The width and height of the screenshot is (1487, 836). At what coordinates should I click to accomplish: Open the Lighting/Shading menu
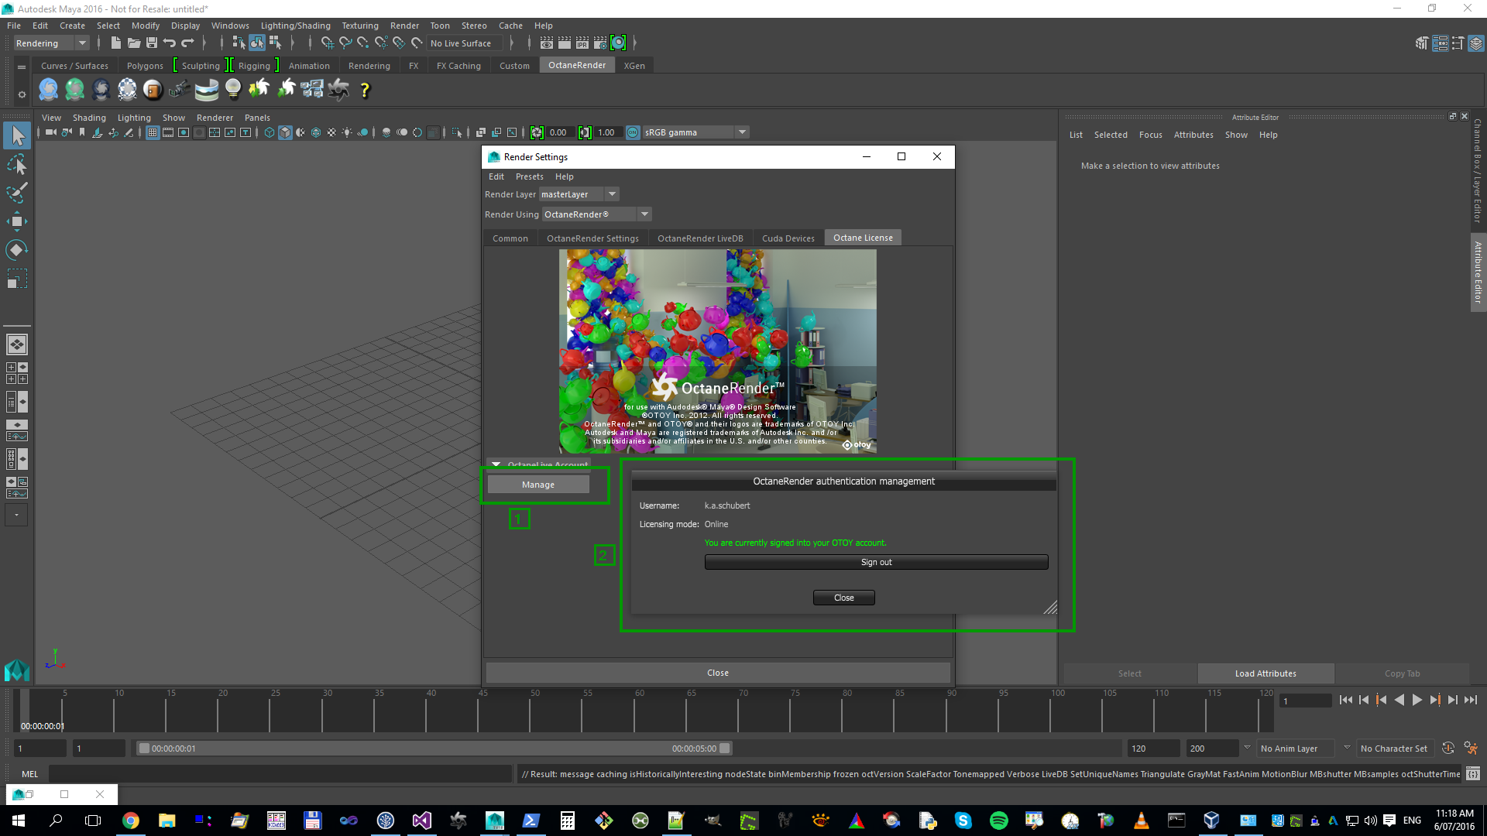[295, 26]
